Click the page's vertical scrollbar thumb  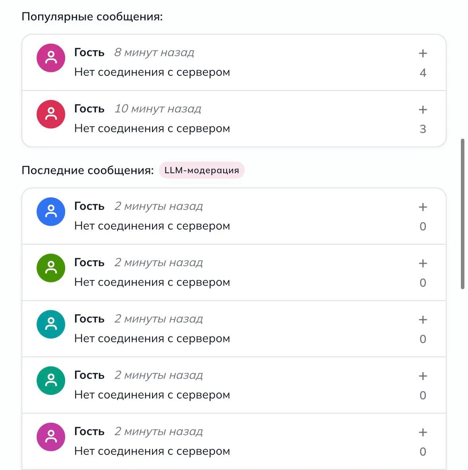pyautogui.click(x=462, y=214)
